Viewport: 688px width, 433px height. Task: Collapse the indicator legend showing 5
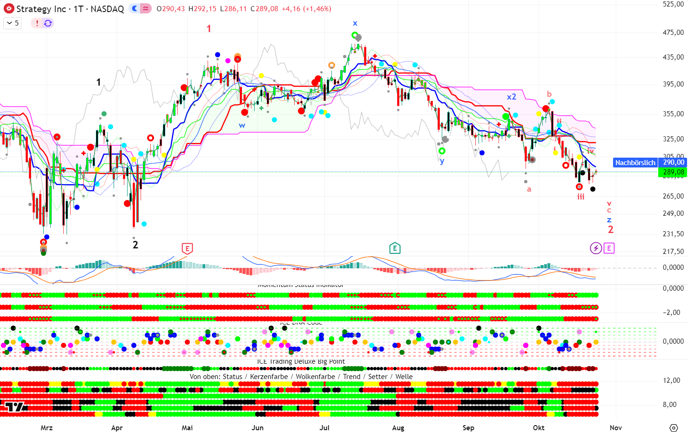12,23
